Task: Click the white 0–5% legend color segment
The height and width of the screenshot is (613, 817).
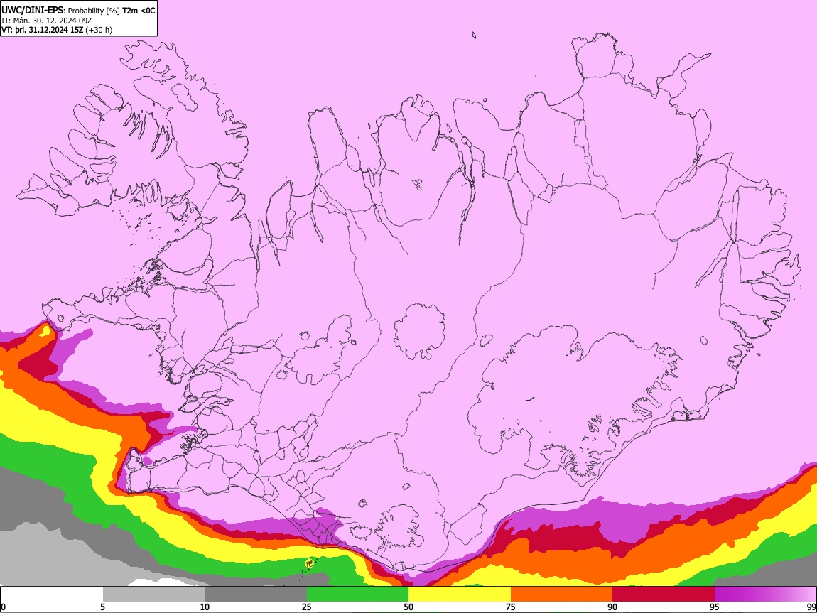Action: (52, 594)
